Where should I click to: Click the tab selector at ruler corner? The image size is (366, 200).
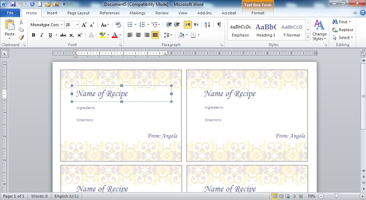tap(5, 53)
